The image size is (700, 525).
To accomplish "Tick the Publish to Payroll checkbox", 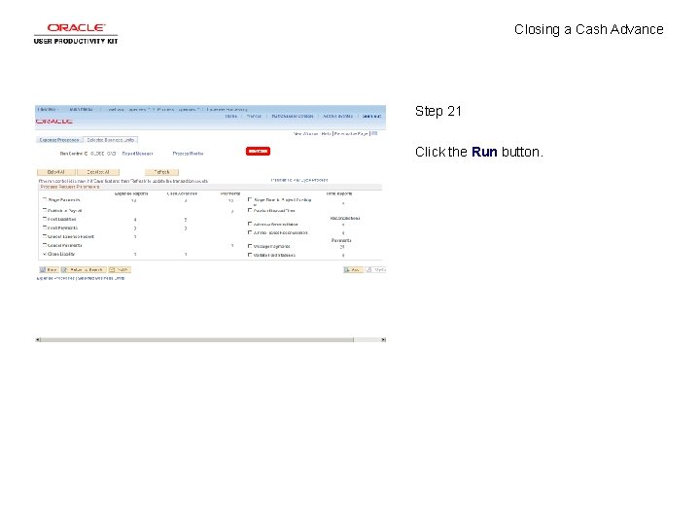I will tap(45, 210).
